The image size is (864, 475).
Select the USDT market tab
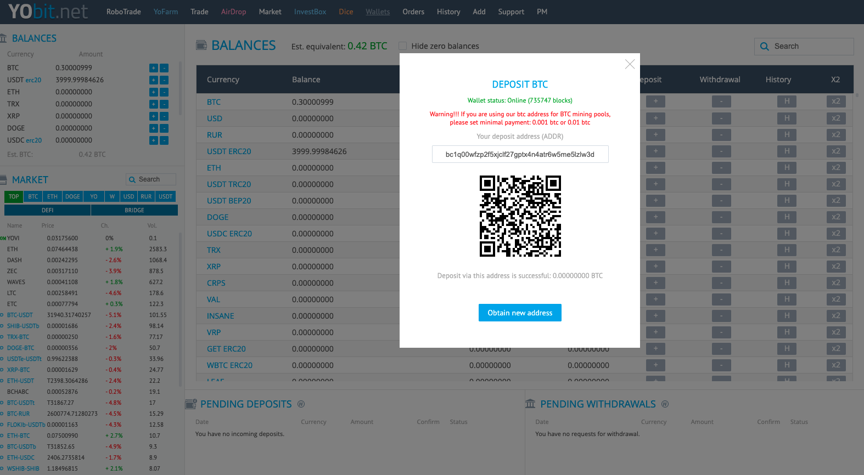(x=166, y=196)
